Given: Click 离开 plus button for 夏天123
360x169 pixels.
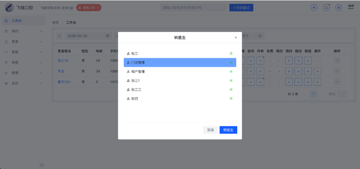Looking at the screenshot, I should [x=317, y=82].
